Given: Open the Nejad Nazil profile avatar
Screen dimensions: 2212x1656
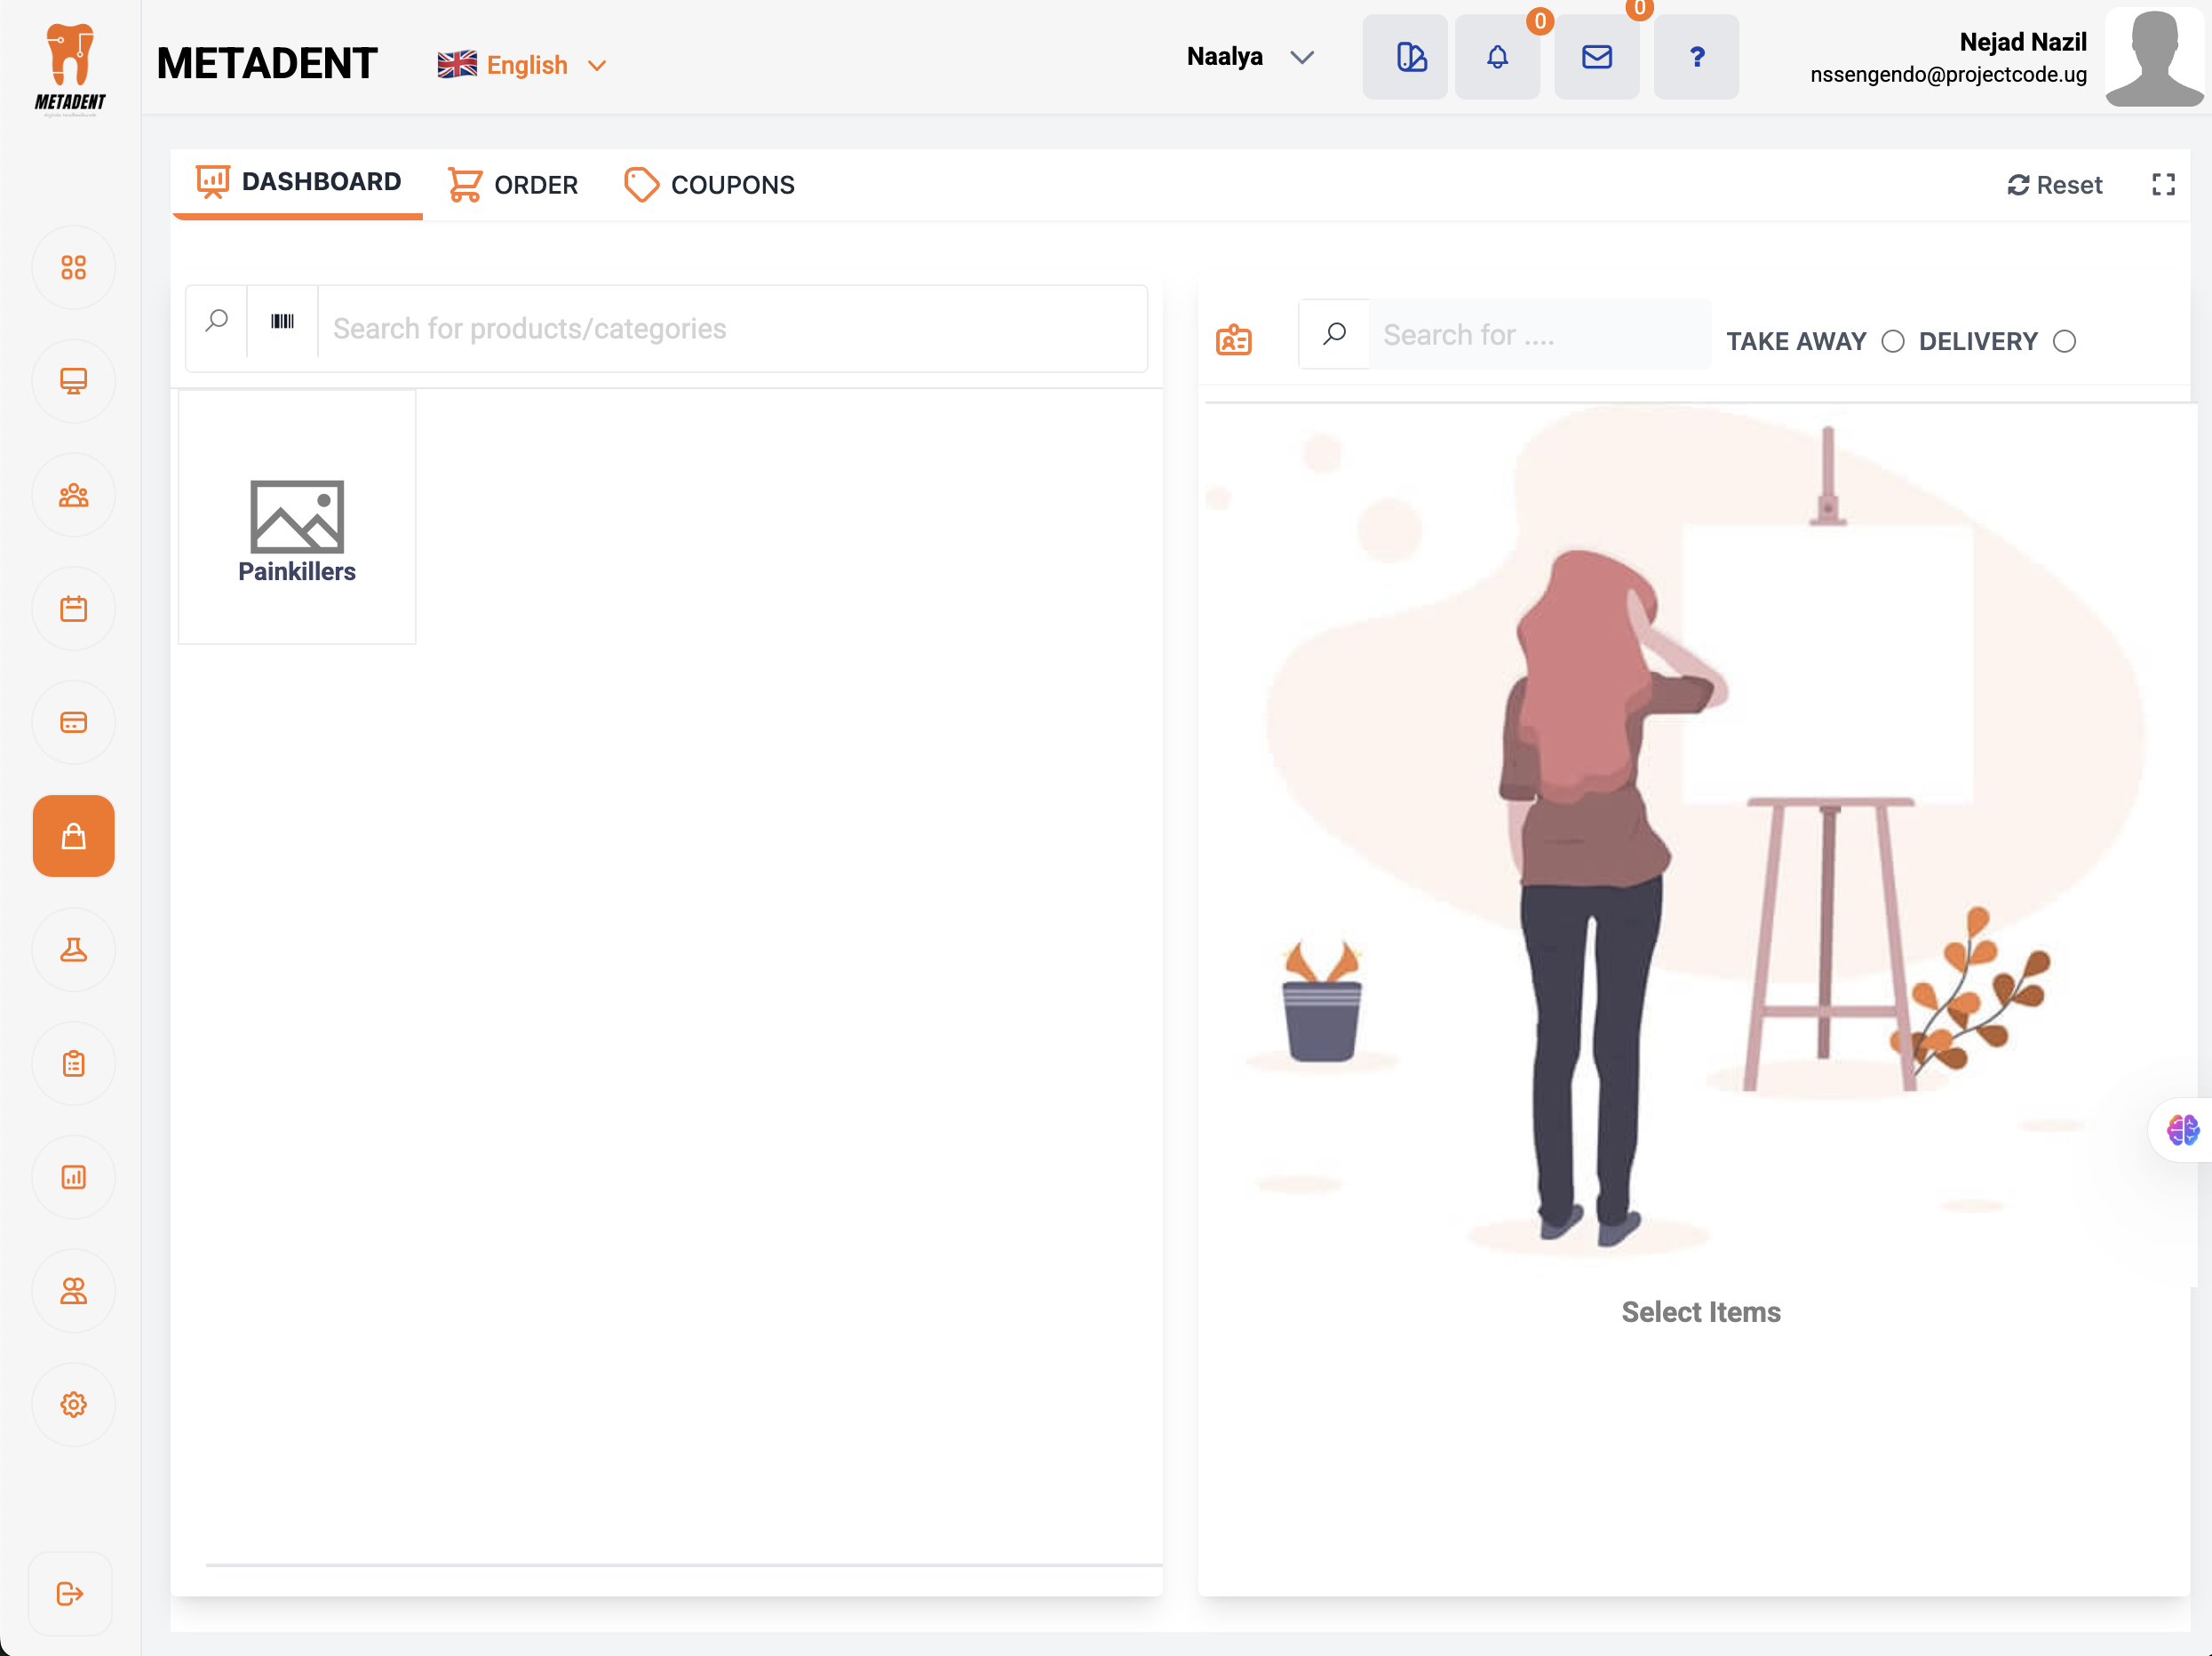Looking at the screenshot, I should click(x=2153, y=57).
